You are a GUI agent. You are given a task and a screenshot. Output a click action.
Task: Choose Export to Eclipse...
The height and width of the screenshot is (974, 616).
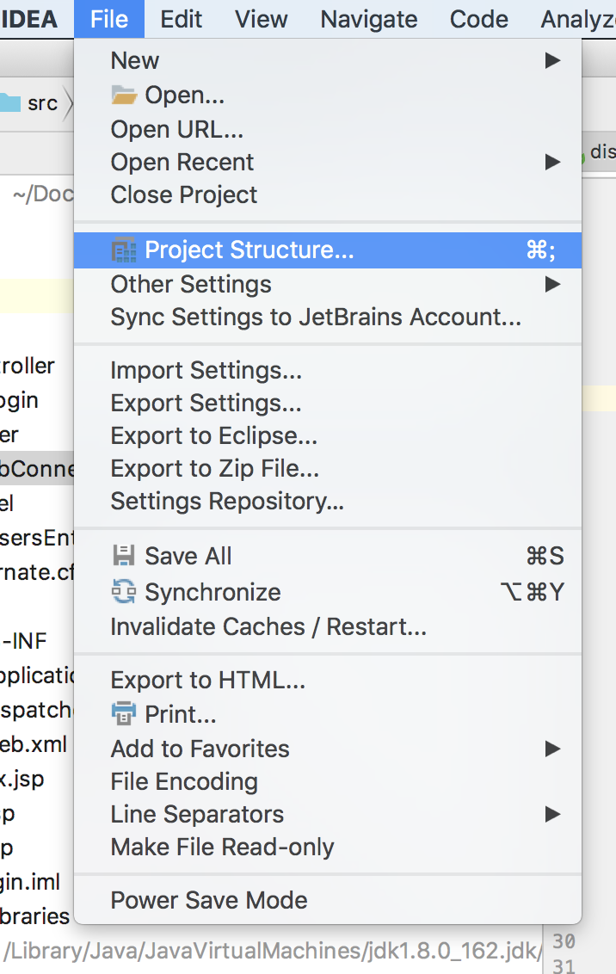(x=327, y=435)
